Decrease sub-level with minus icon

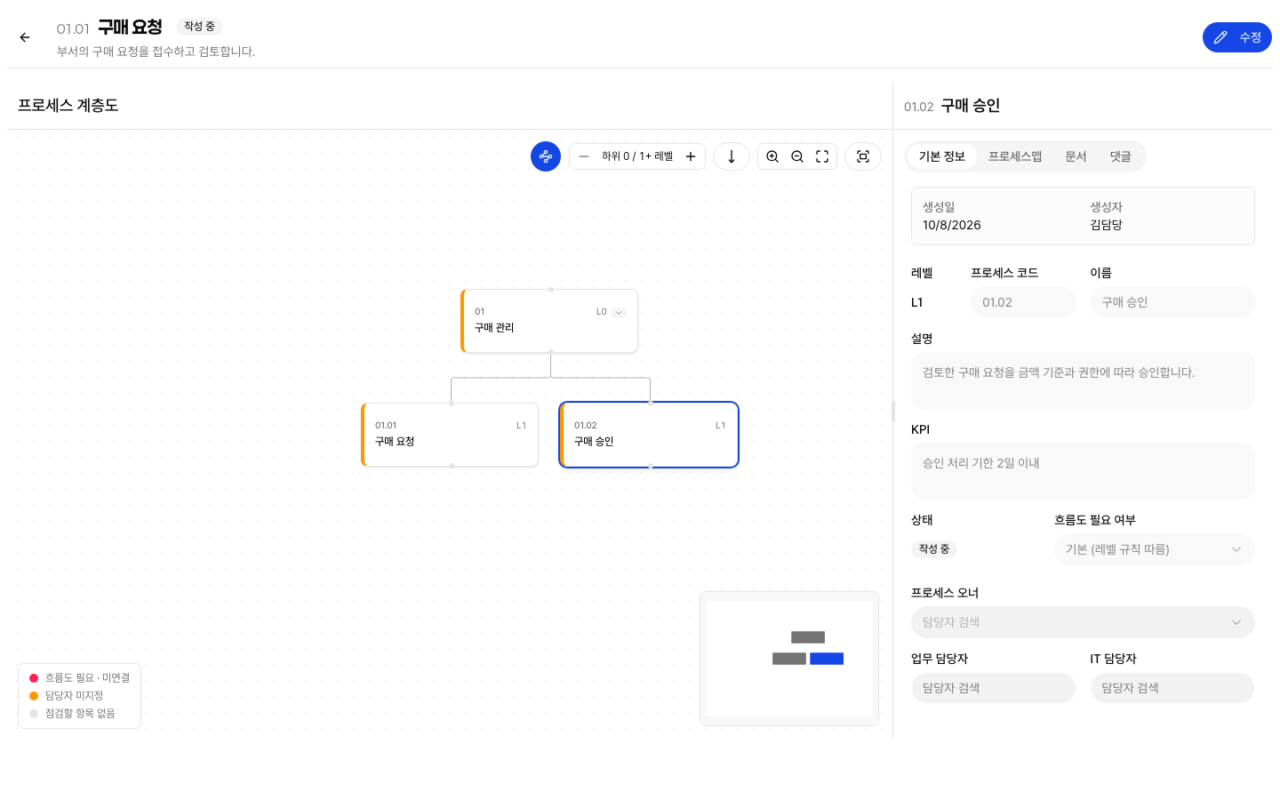pyautogui.click(x=584, y=156)
